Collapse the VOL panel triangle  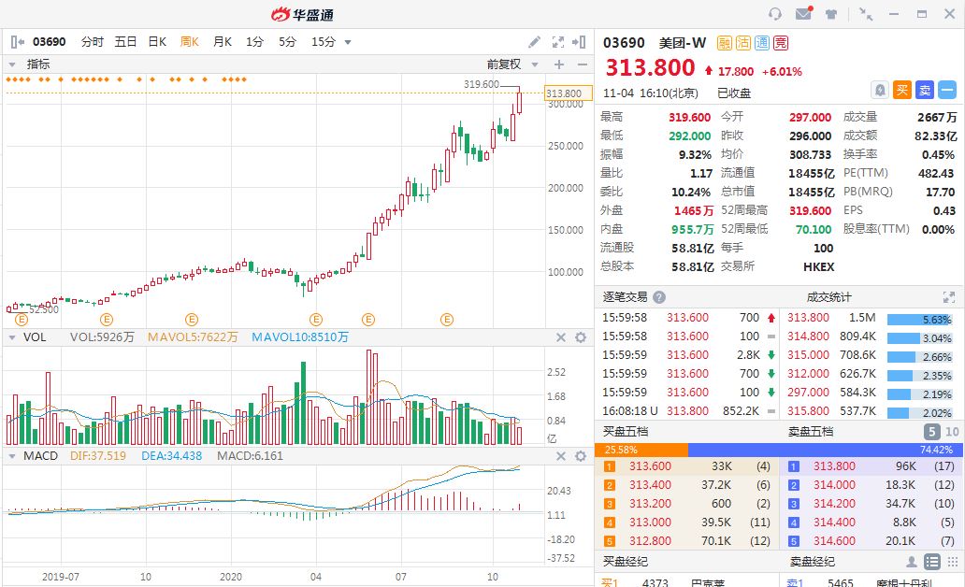click(x=12, y=337)
